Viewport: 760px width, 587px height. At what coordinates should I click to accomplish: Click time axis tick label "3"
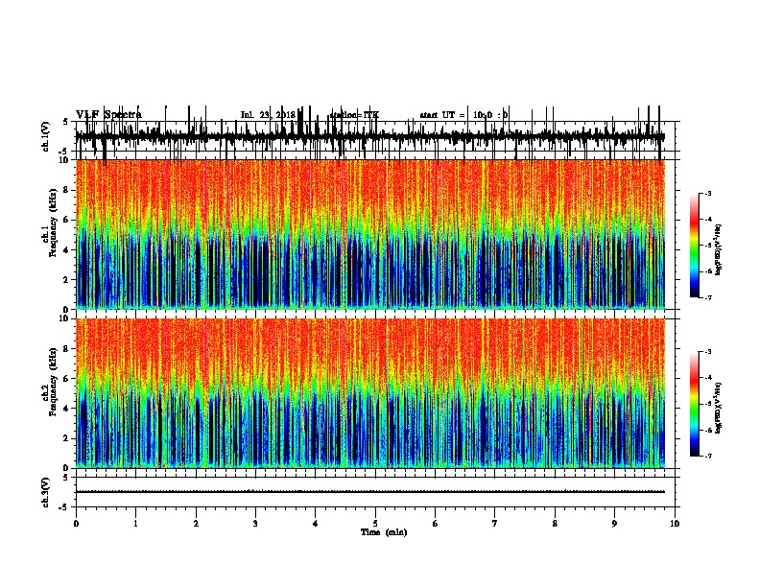(x=255, y=523)
